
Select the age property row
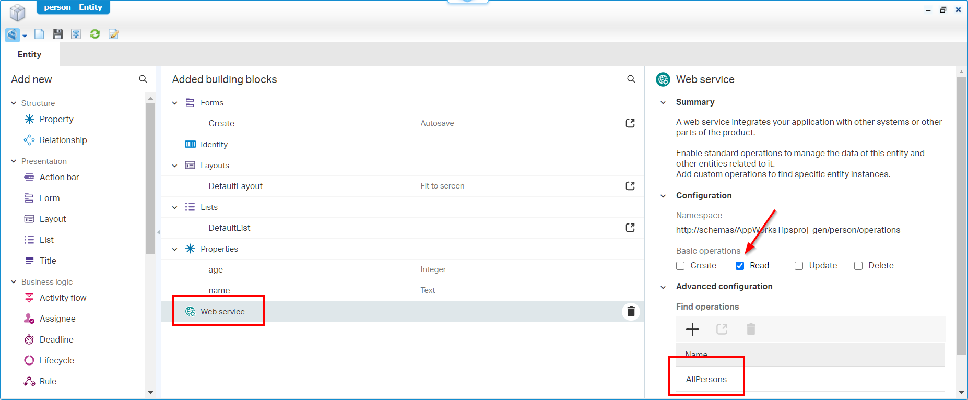[x=403, y=269]
